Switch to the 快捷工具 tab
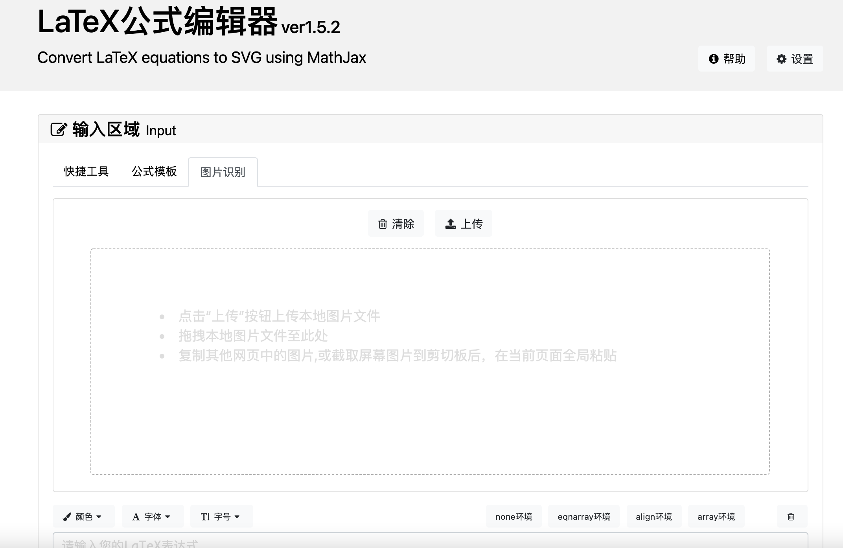 click(86, 171)
